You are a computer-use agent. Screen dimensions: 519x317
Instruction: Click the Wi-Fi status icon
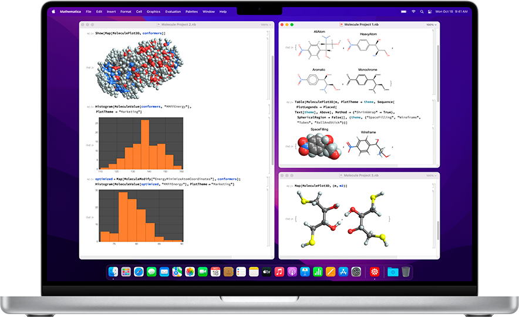[x=413, y=12]
